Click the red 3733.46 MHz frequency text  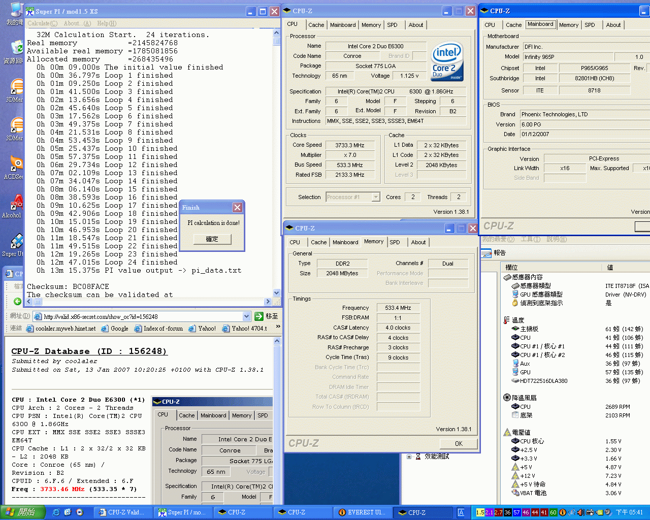point(62,489)
